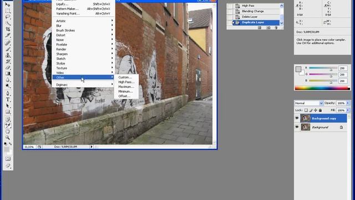Select the Hand tool
The height and width of the screenshot is (200, 355).
click(8, 131)
